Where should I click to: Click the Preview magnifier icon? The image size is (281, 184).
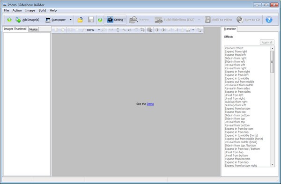pos(133,20)
